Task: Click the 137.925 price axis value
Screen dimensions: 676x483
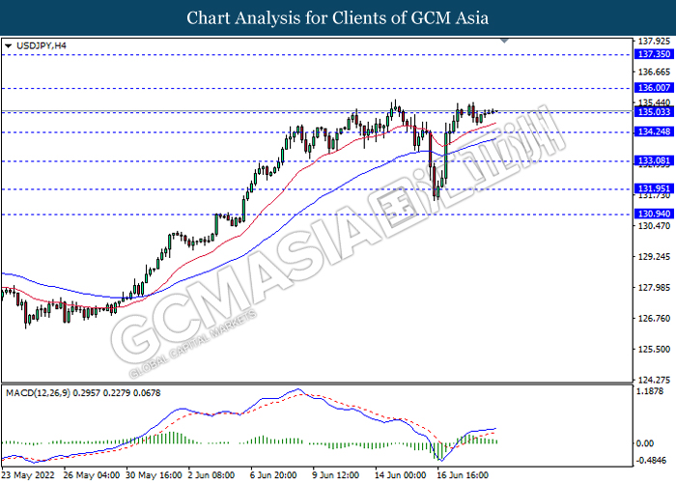Action: pos(654,42)
